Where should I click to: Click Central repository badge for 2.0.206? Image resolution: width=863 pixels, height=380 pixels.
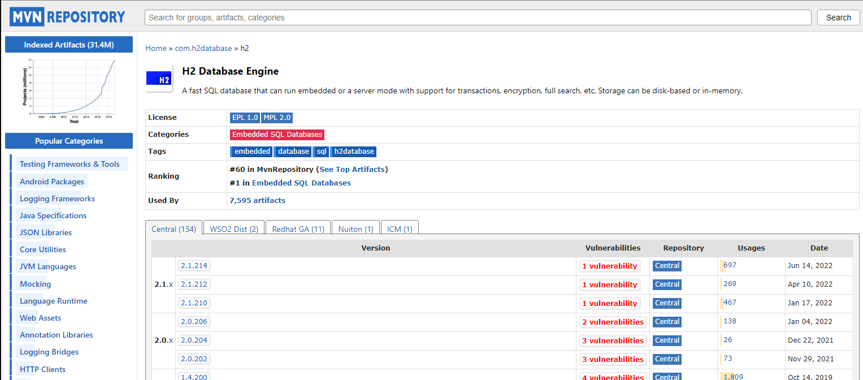(667, 322)
